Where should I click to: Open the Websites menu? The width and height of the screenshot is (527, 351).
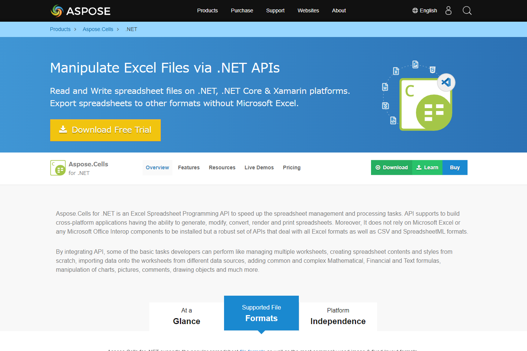308,10
